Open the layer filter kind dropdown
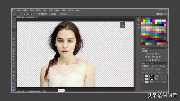 [146, 66]
